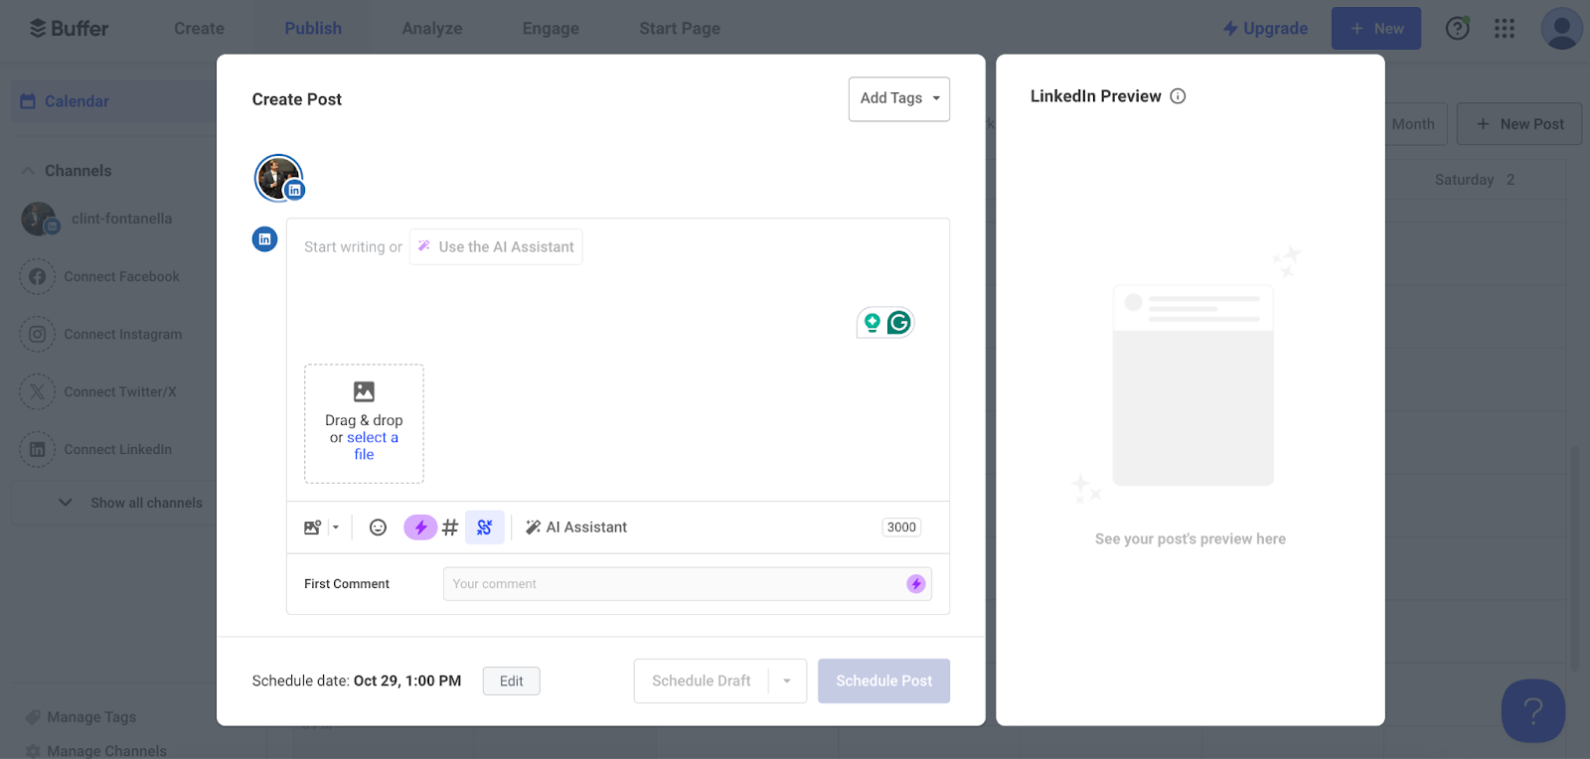Screen dimensions: 1590x759
Task: Click the New Post button in calendar
Action: [1519, 124]
